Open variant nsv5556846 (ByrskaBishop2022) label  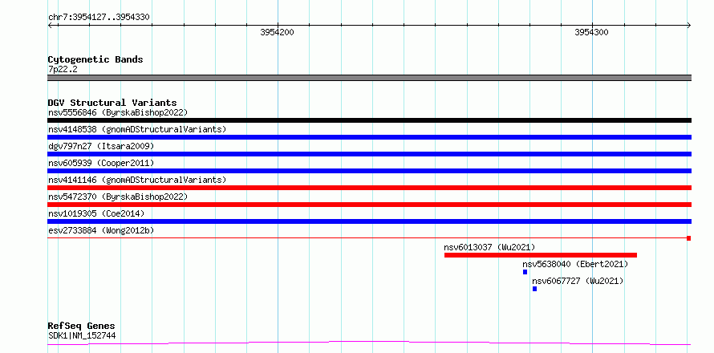[117, 112]
